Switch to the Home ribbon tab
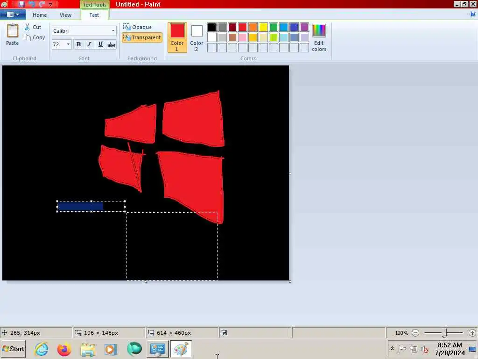This screenshot has width=478, height=359. (x=40, y=15)
